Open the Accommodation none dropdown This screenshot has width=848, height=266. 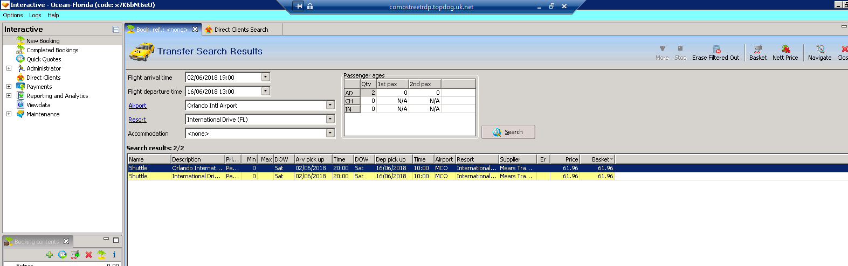pyautogui.click(x=330, y=133)
